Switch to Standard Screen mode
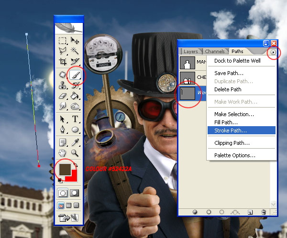287x238 pixels. [61, 205]
